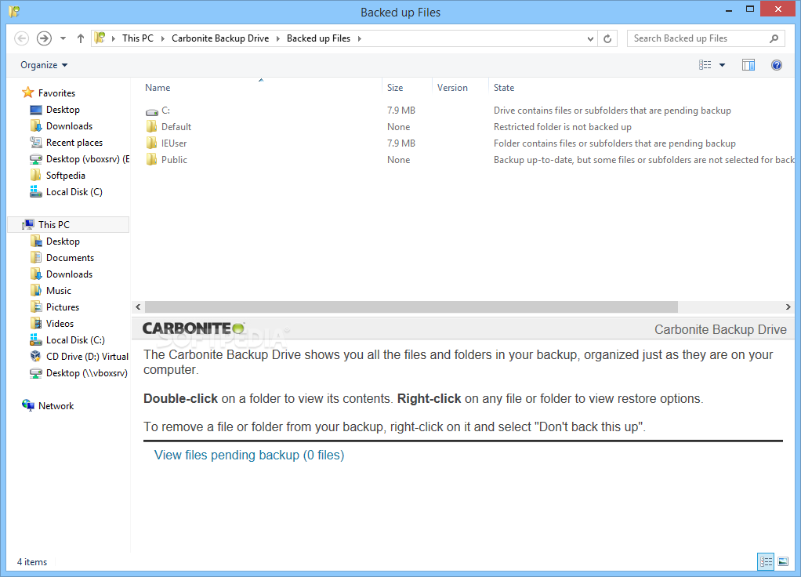Open Music folder under This PC
801x577 pixels.
click(x=58, y=291)
